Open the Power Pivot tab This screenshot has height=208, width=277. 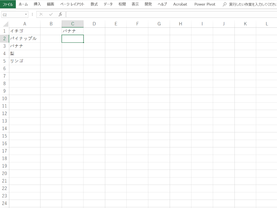click(x=205, y=4)
